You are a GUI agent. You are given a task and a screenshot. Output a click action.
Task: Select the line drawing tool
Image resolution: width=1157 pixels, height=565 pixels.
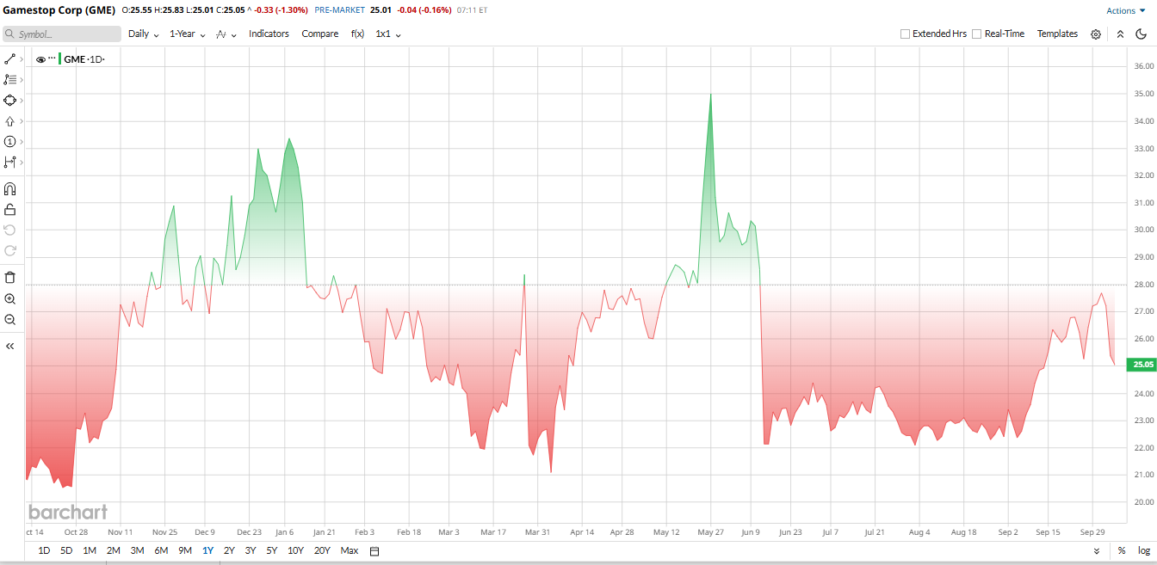[10, 59]
